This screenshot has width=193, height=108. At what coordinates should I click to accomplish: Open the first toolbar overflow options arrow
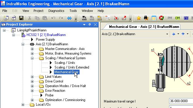(76, 19)
